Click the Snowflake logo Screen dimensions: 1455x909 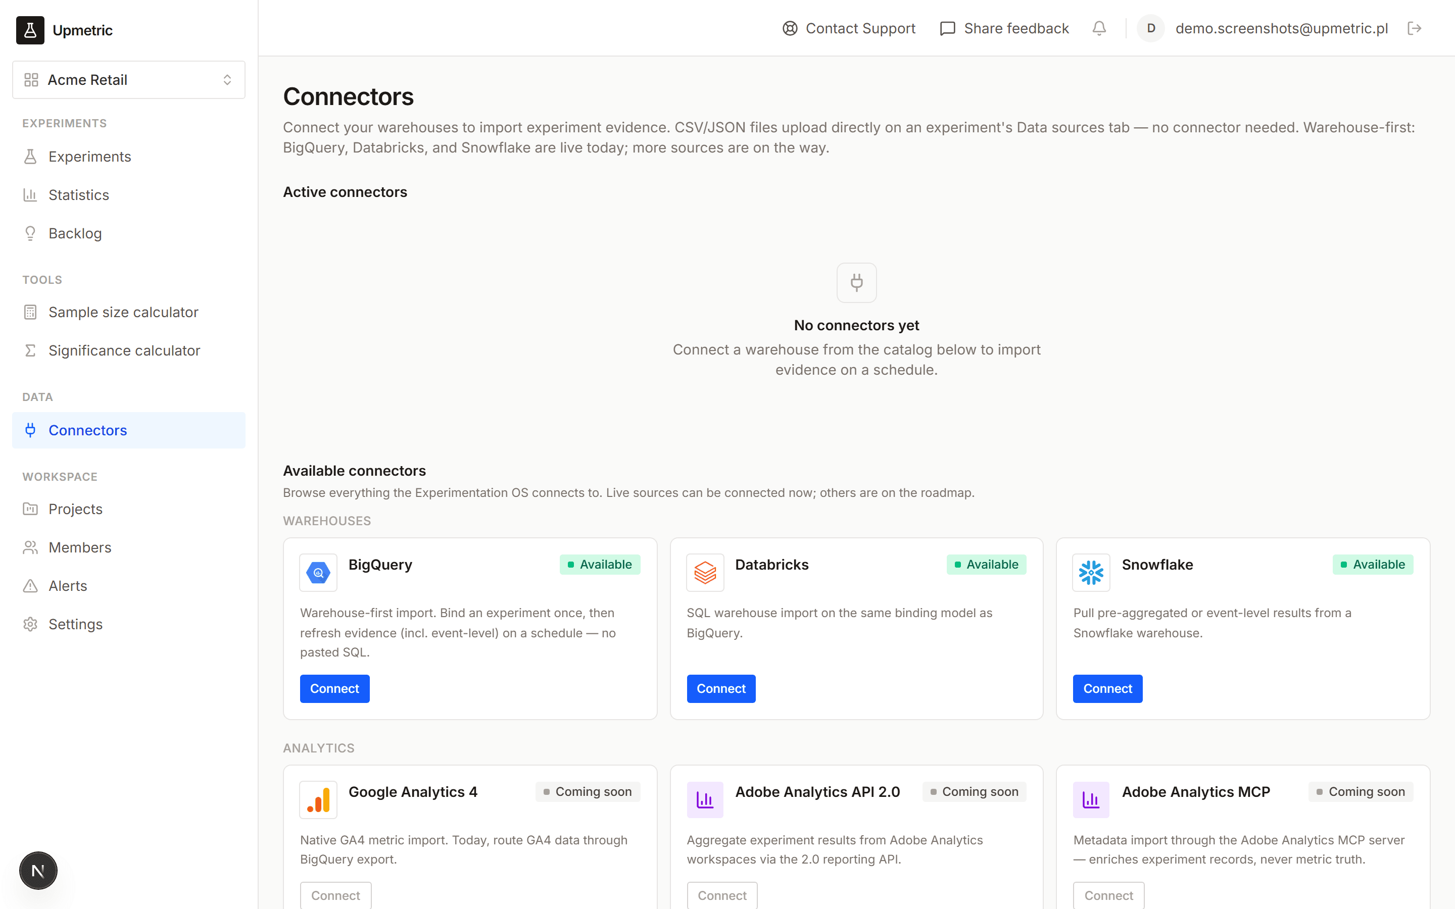(x=1091, y=572)
